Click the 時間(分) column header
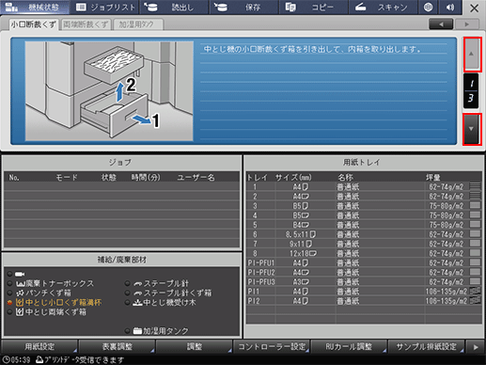Image resolution: width=486 pixels, height=365 pixels. coord(146,178)
